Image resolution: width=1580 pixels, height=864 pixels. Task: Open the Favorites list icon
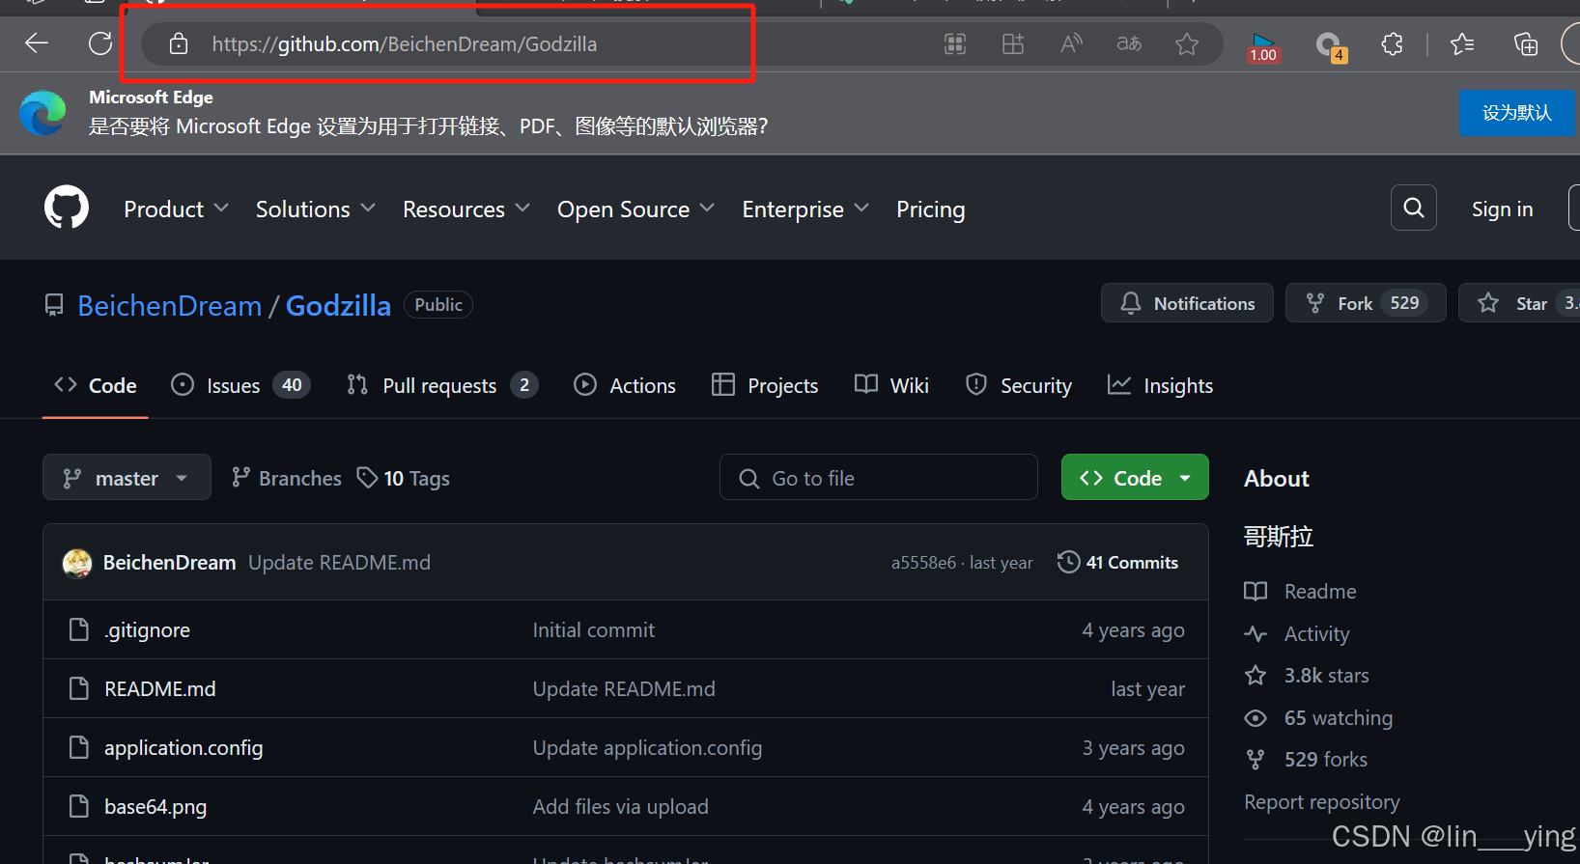pyautogui.click(x=1462, y=43)
